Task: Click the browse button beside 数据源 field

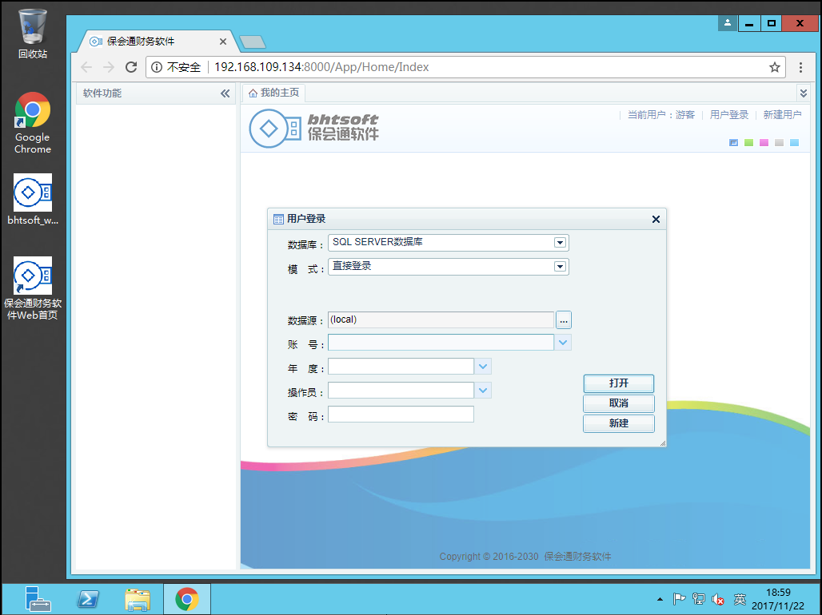Action: pyautogui.click(x=564, y=320)
